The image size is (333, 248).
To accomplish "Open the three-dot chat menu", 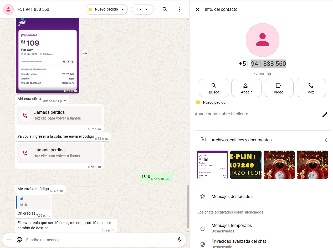I will point(180,9).
